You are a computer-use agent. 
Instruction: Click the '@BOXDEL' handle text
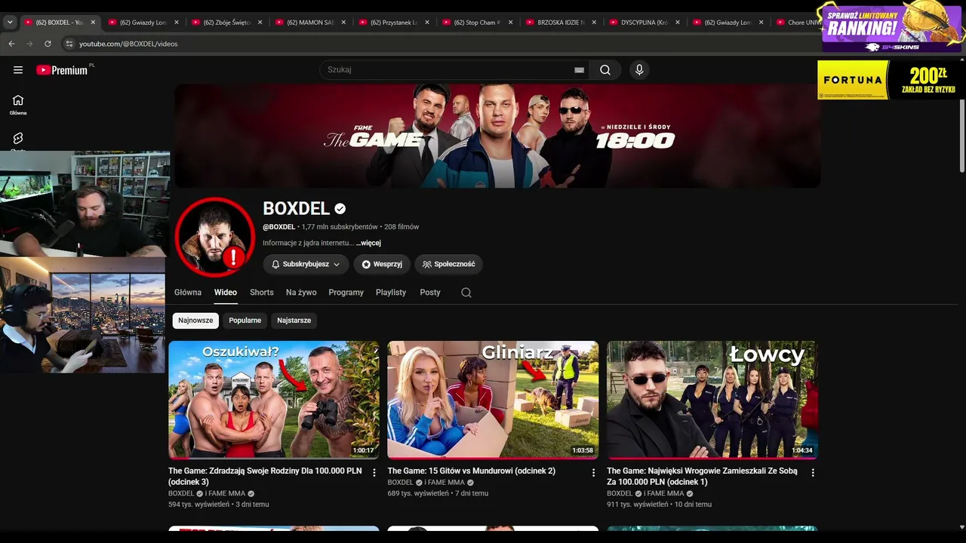pyautogui.click(x=278, y=227)
